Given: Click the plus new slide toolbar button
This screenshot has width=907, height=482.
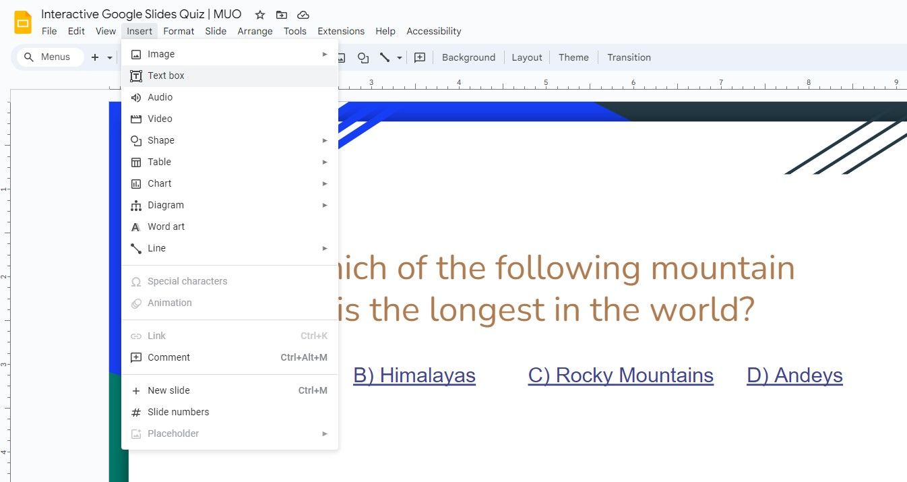Looking at the screenshot, I should (95, 57).
